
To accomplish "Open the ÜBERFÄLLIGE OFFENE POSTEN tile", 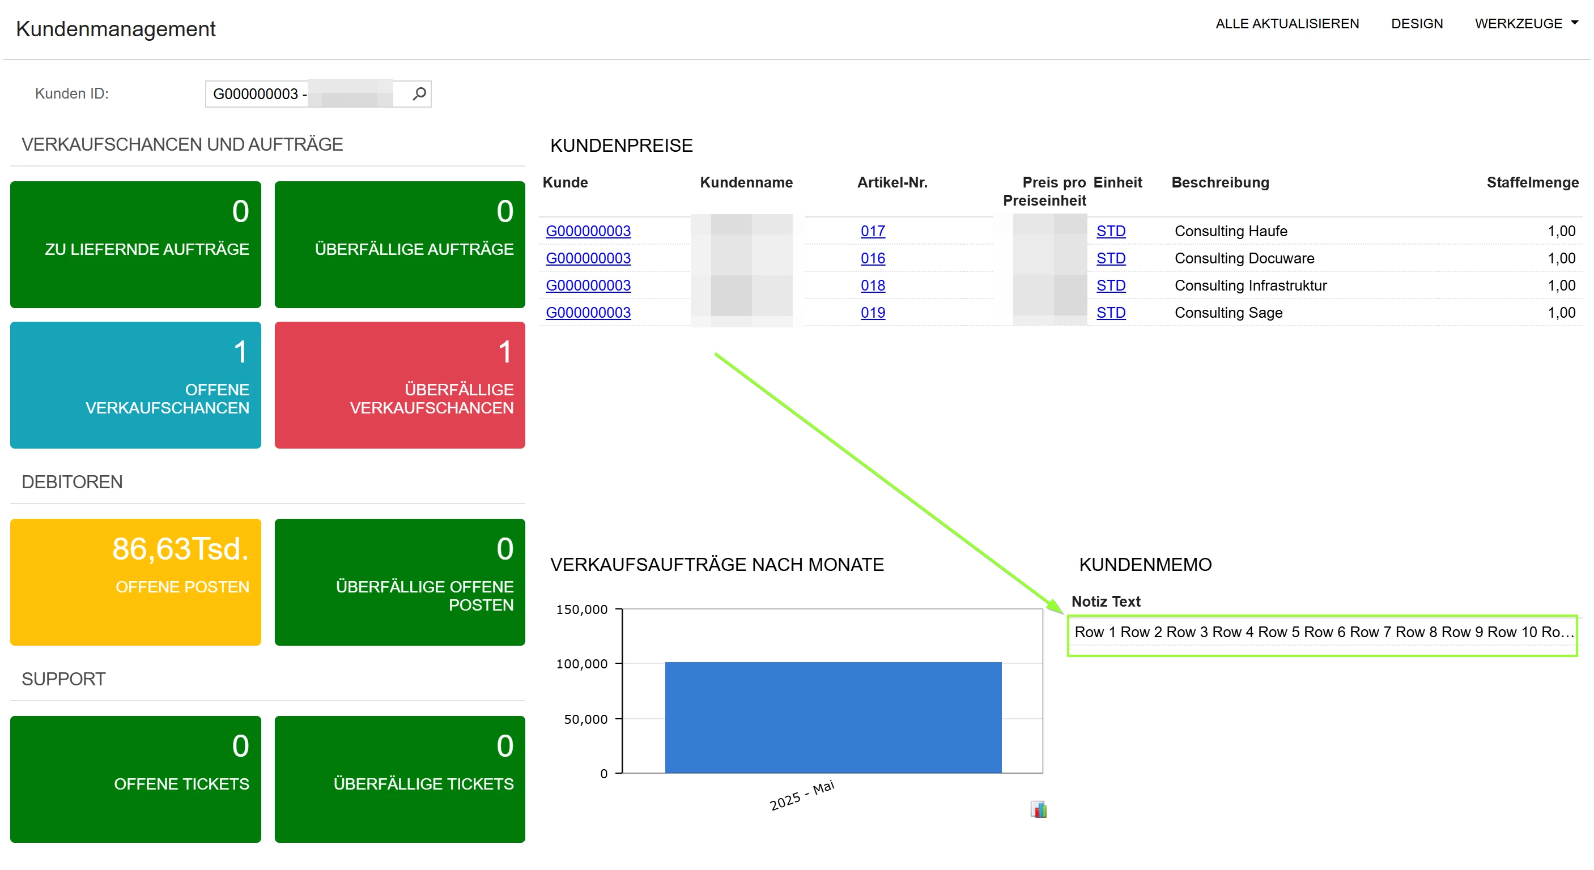I will pyautogui.click(x=399, y=582).
